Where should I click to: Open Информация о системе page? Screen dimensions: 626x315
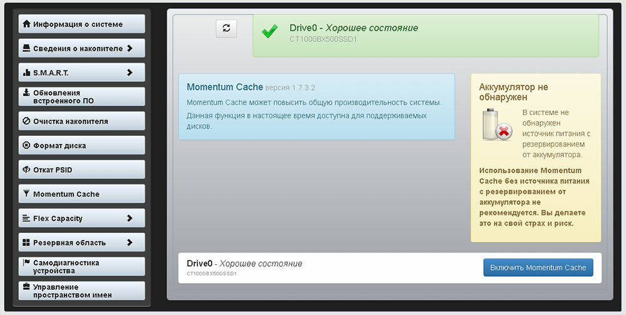[x=81, y=24]
